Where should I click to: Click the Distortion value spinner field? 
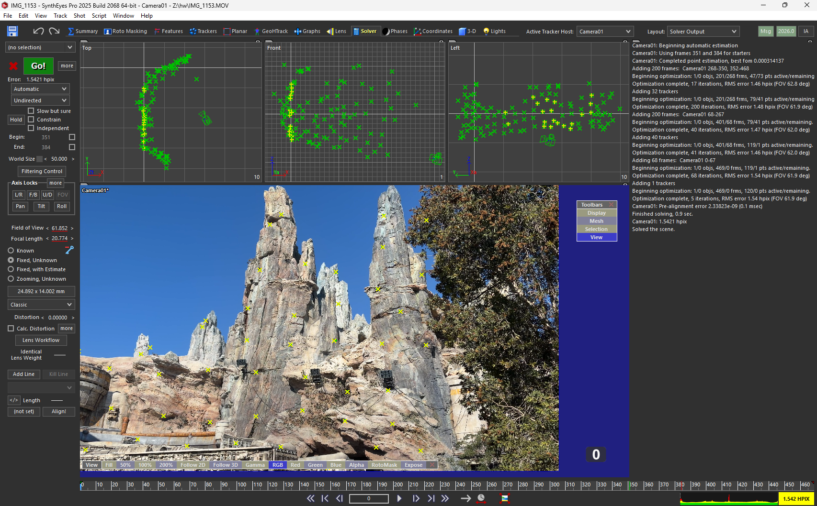(58, 318)
